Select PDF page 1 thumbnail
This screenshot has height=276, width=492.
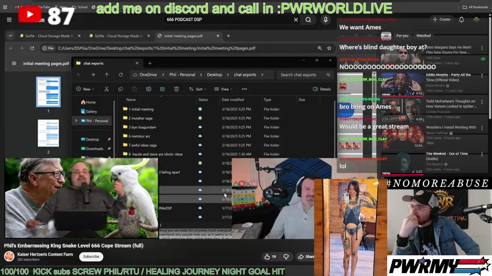tap(48, 92)
